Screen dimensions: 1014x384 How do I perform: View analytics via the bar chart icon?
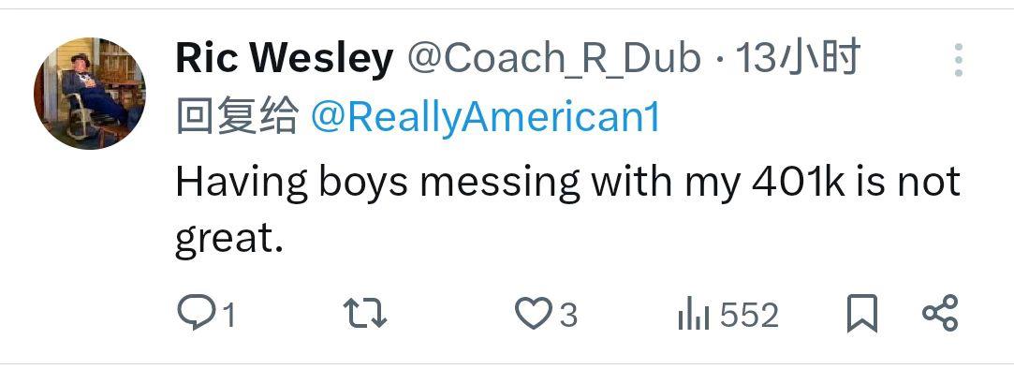(x=693, y=315)
